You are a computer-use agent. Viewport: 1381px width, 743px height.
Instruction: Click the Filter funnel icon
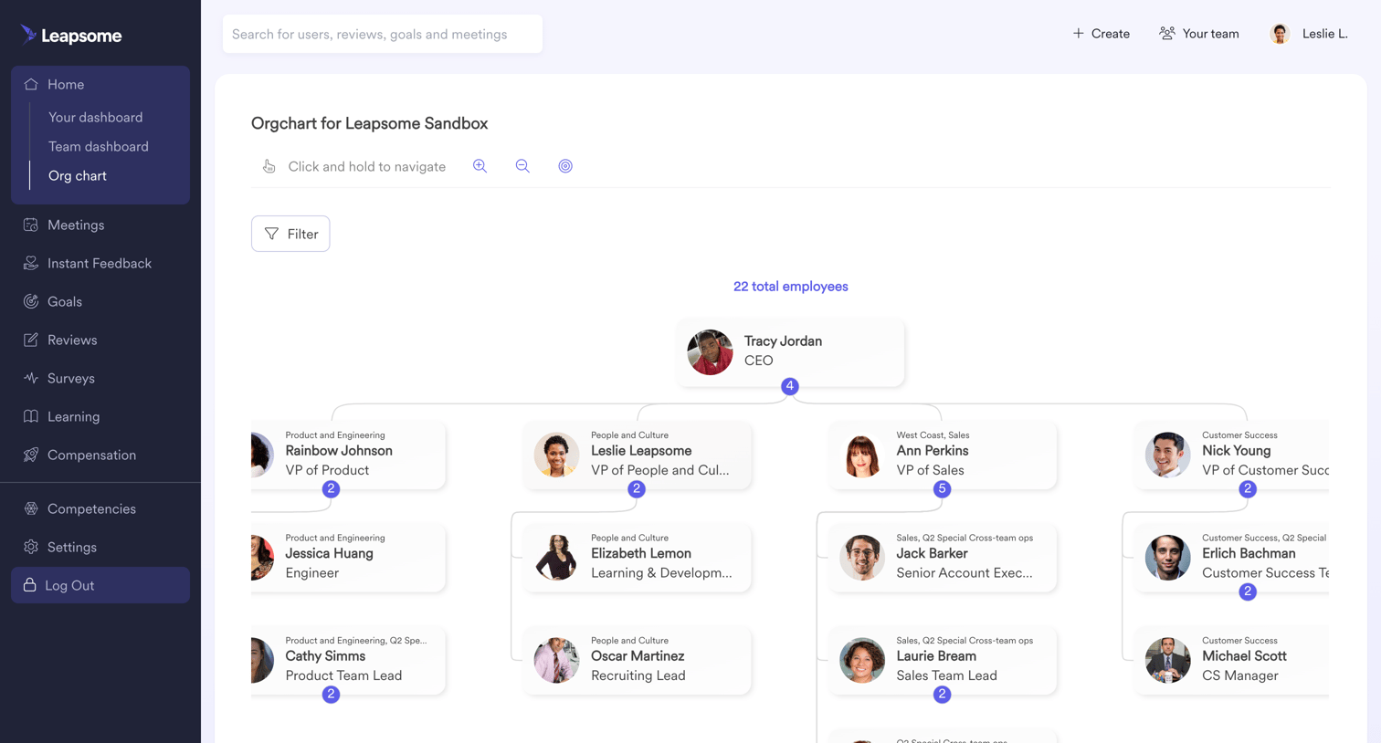[271, 234]
